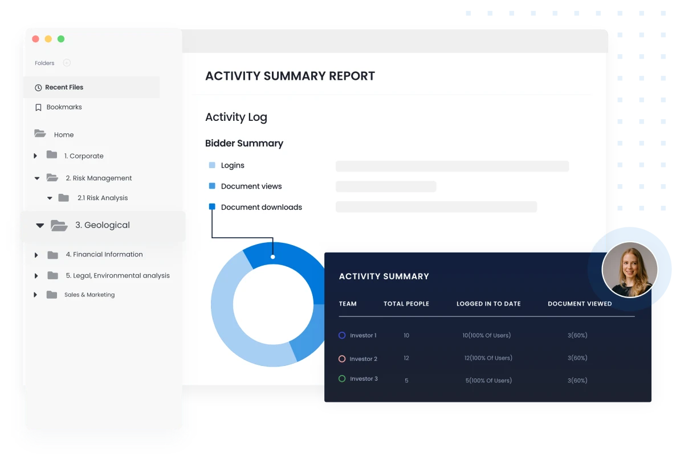The height and width of the screenshot is (456, 676).
Task: Click the Bidder Summary heading
Action: (244, 143)
